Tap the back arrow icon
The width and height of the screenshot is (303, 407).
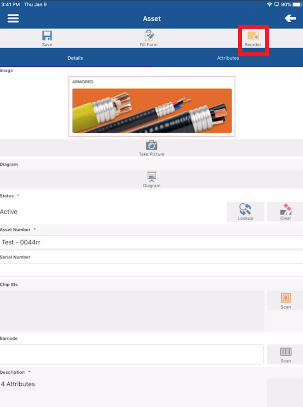[290, 19]
